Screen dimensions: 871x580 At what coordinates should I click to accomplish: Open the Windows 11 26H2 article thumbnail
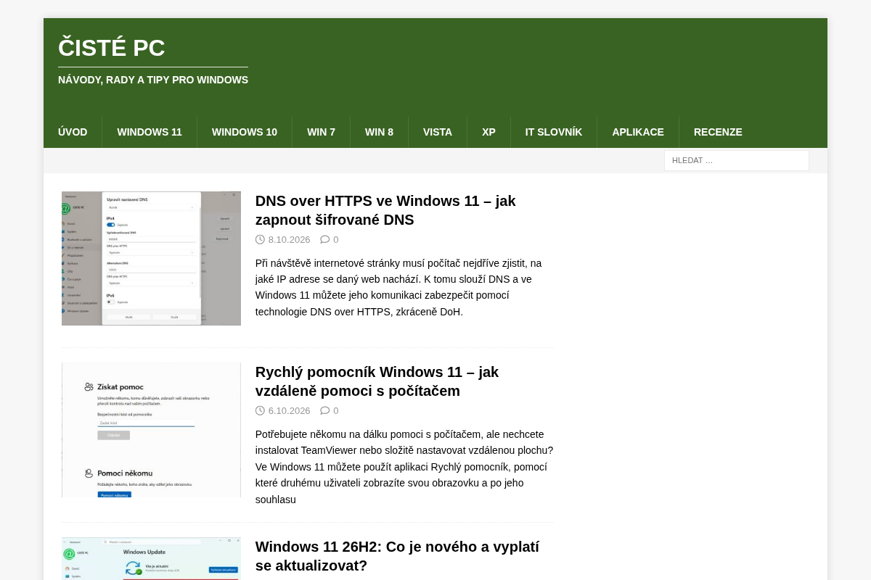151,559
